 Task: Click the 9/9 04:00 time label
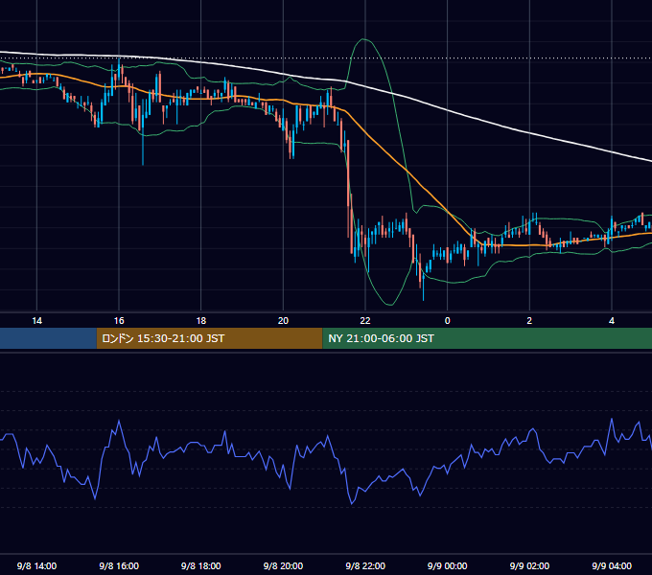click(612, 565)
